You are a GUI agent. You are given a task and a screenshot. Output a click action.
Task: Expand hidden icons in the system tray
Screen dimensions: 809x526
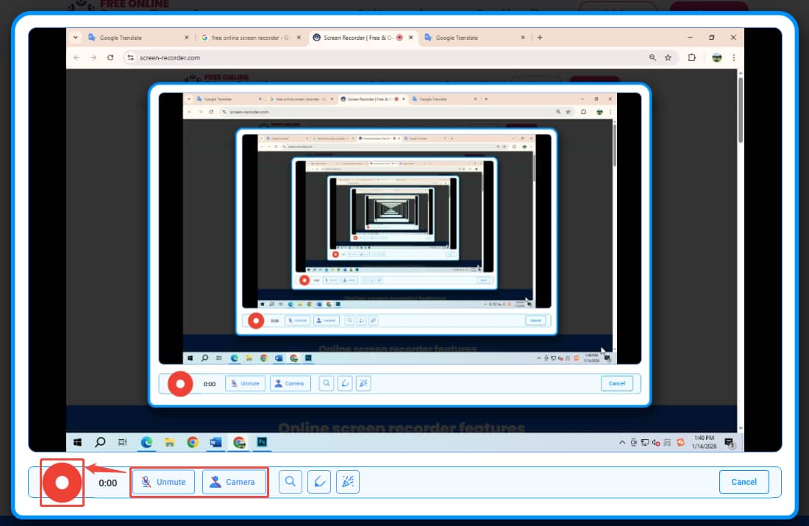621,442
